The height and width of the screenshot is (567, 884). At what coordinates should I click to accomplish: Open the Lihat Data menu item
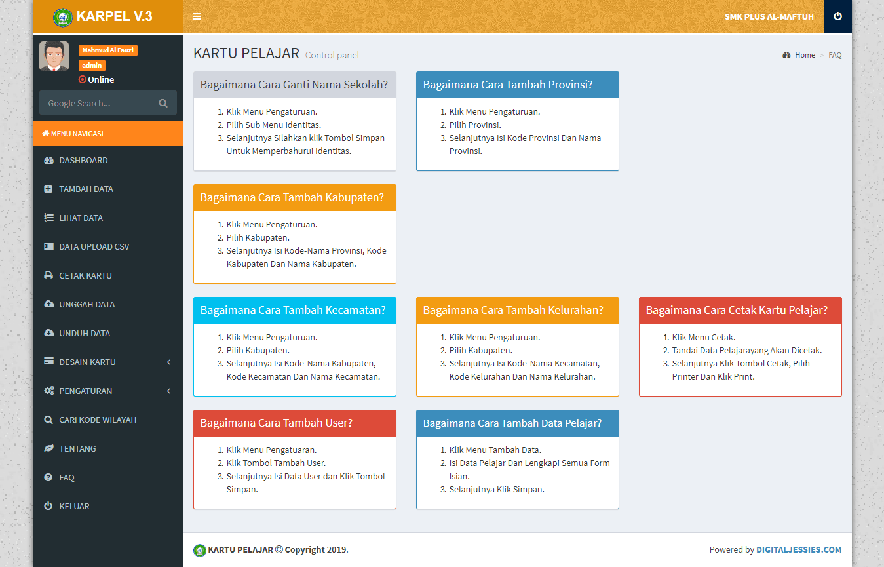click(81, 218)
